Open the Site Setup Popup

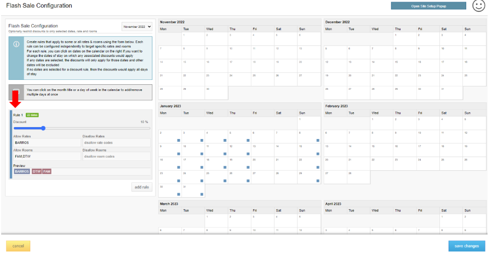point(428,6)
